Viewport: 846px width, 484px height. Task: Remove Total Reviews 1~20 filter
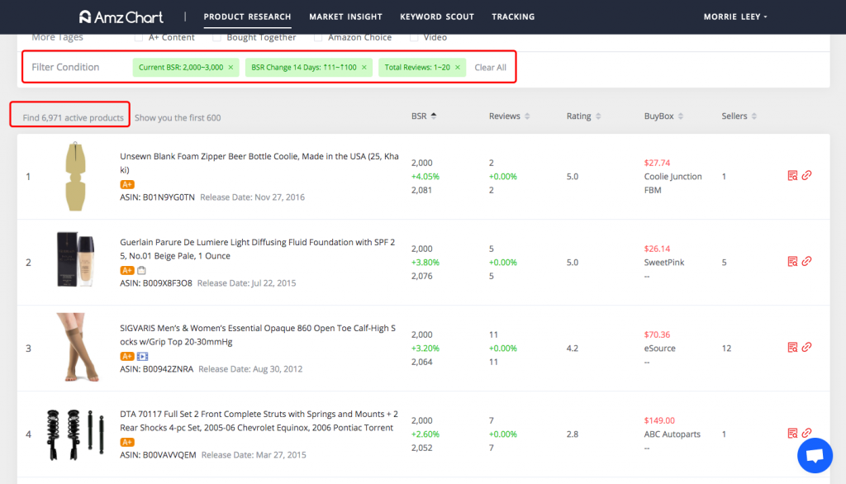pos(458,68)
